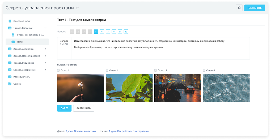The image size is (271, 140).
Task: Click the Ответ 1 label text
Action: 65,70
